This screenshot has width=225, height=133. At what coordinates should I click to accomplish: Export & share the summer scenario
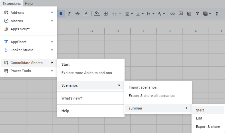[x=208, y=127]
